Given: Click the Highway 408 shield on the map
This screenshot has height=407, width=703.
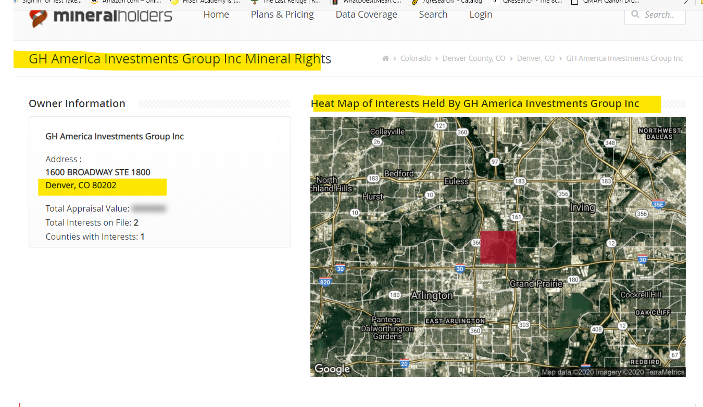Looking at the screenshot, I should tap(597, 330).
